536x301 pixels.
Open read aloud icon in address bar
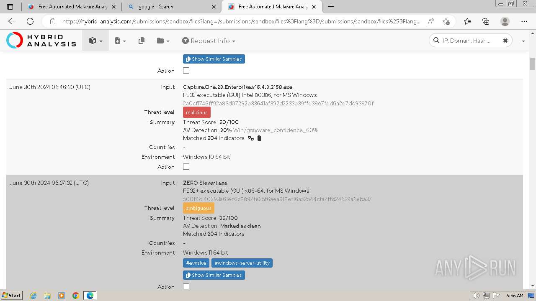click(x=431, y=21)
